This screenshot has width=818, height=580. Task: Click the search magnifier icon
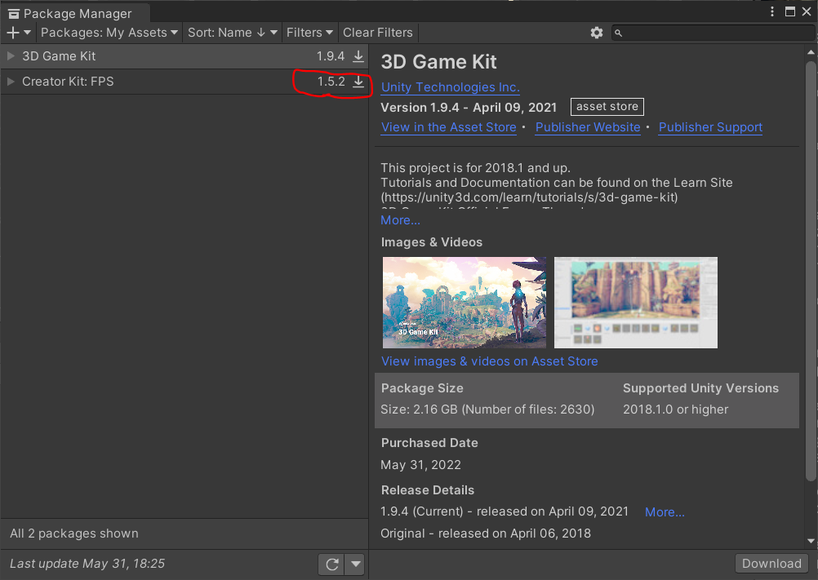[618, 33]
